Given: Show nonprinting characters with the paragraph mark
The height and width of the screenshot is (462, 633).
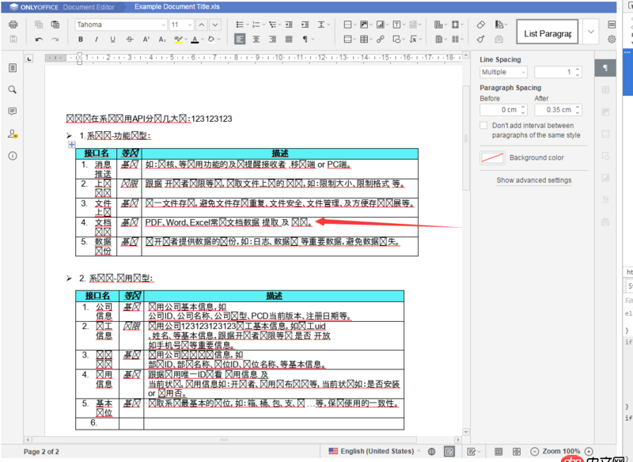Looking at the screenshot, I should [x=305, y=39].
